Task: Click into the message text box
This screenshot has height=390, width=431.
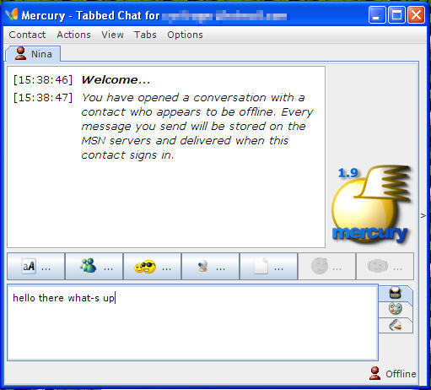Action: [x=192, y=322]
